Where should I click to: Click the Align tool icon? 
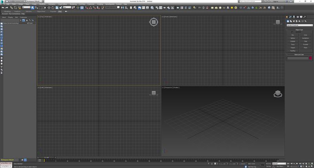[126, 8]
